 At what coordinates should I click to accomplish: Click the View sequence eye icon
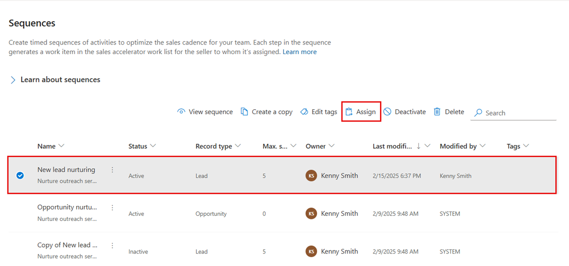click(x=181, y=112)
